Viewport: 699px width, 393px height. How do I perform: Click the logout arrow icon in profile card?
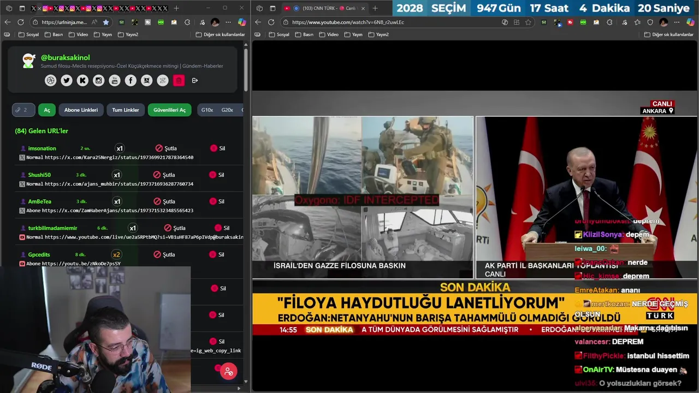coord(195,80)
